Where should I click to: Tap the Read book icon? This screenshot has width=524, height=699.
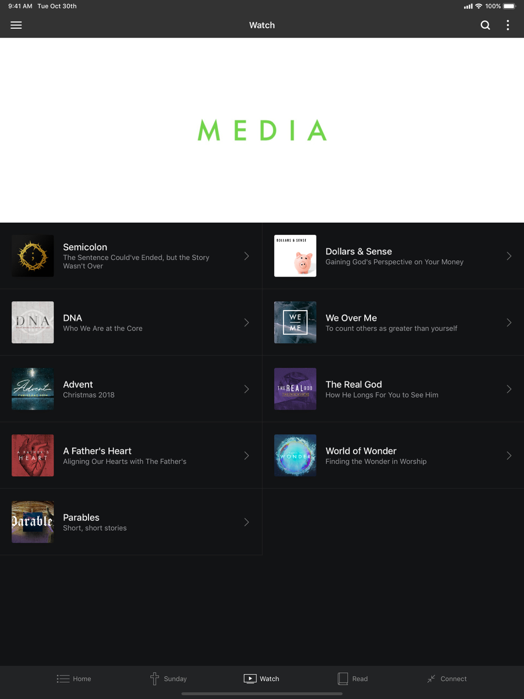tap(343, 679)
